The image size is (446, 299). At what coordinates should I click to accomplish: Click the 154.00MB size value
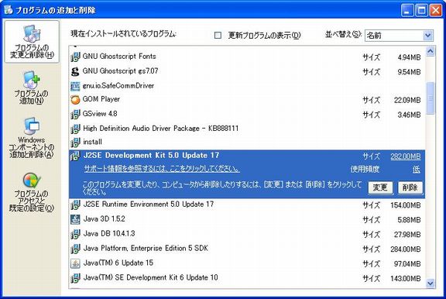pyautogui.click(x=406, y=205)
